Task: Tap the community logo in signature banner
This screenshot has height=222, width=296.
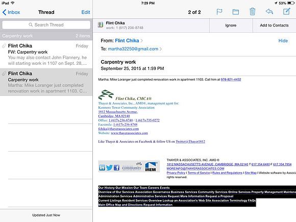Action: (132, 166)
